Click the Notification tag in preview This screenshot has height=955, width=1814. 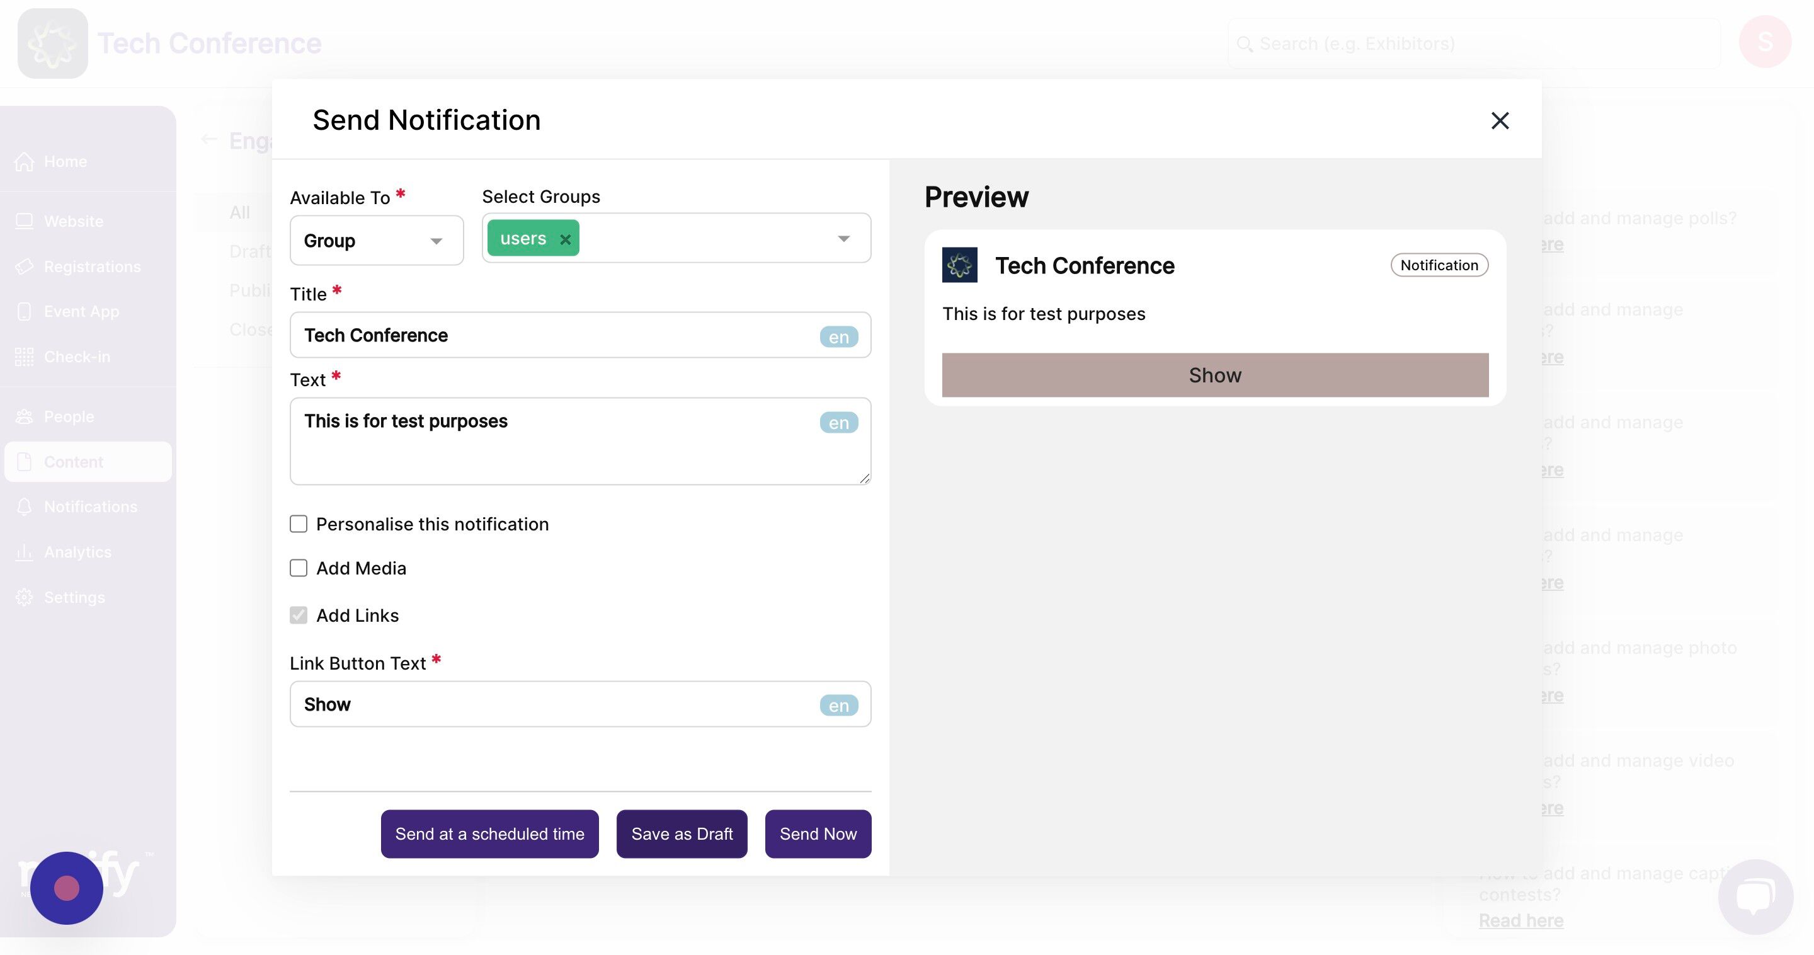pyautogui.click(x=1439, y=265)
